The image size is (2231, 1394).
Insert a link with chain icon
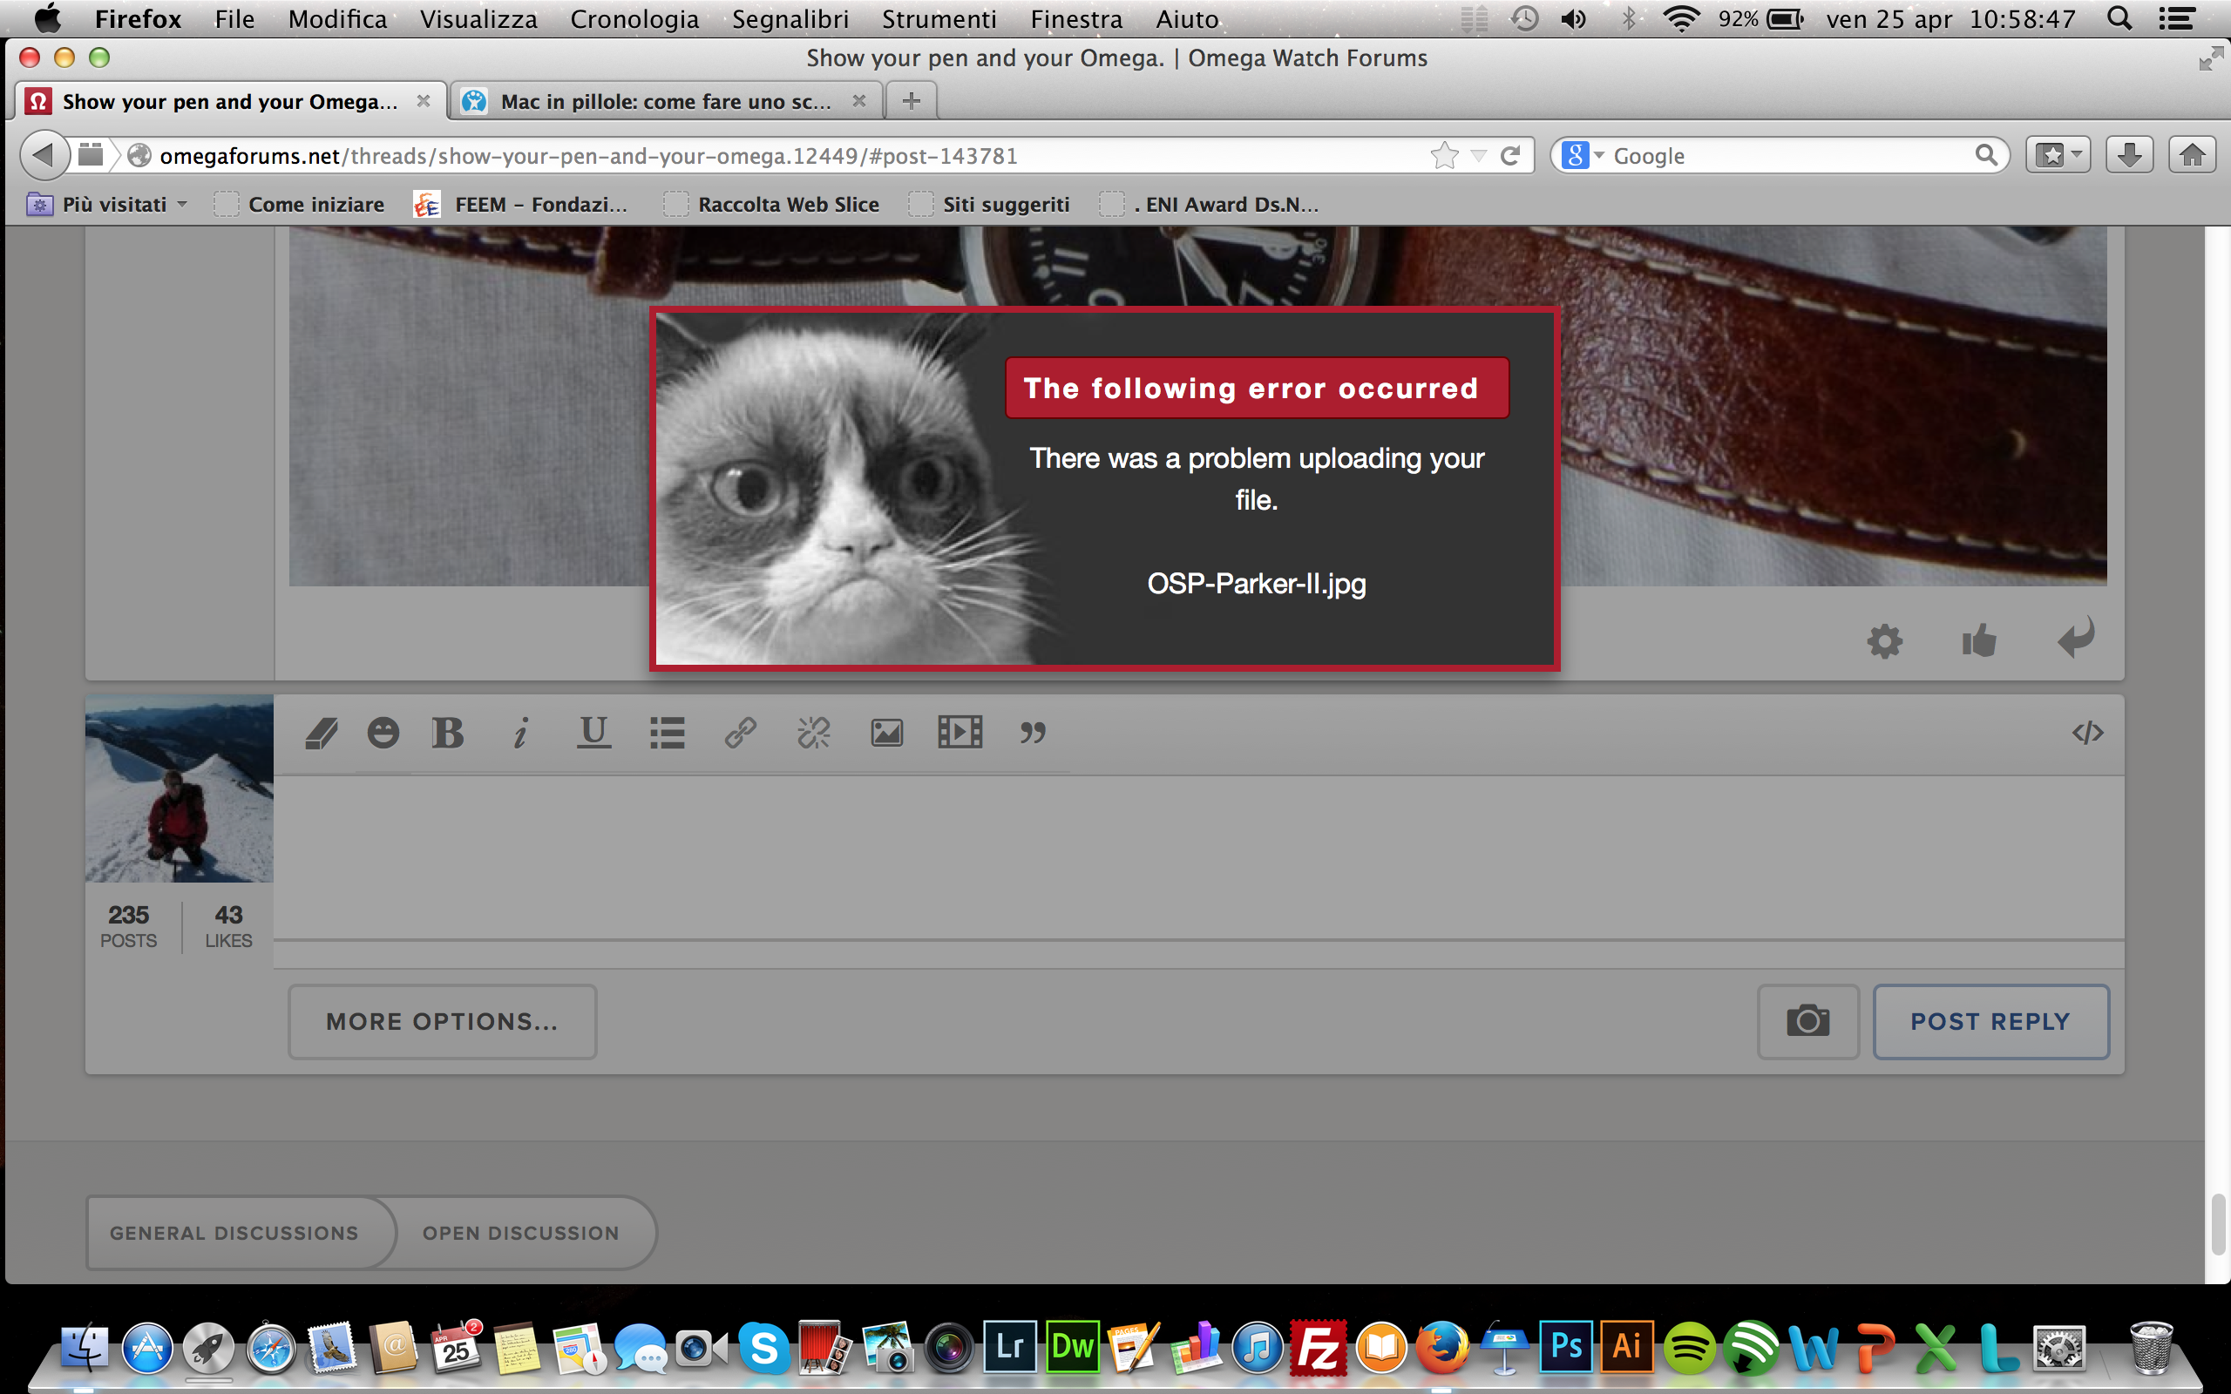click(x=740, y=733)
